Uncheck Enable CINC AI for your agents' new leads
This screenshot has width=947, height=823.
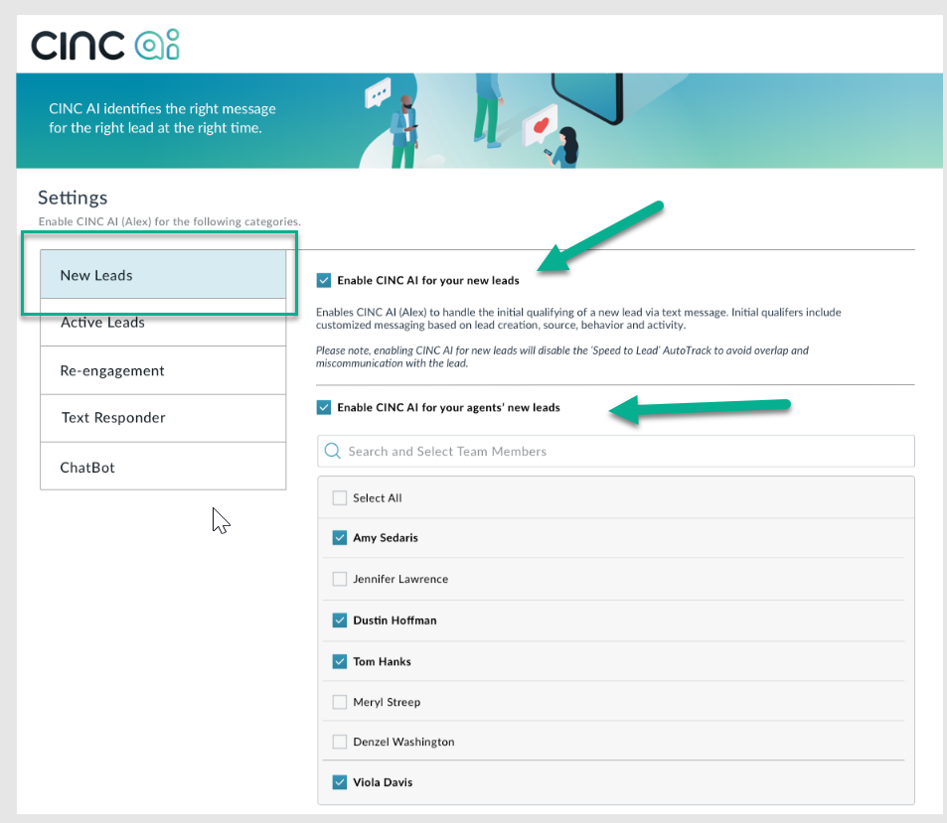click(323, 407)
